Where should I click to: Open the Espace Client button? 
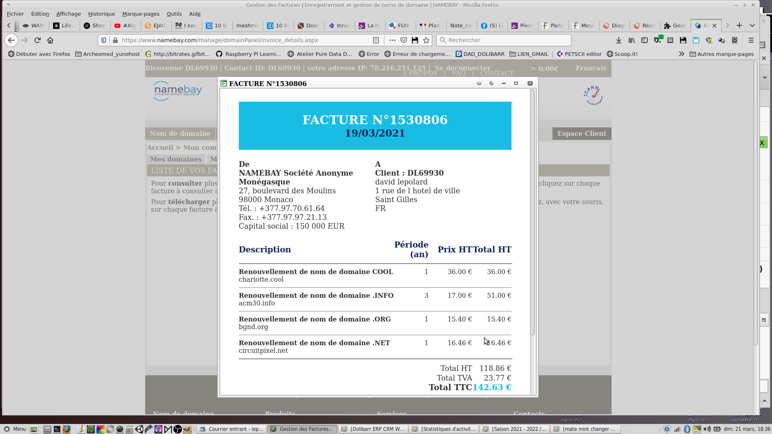[581, 133]
